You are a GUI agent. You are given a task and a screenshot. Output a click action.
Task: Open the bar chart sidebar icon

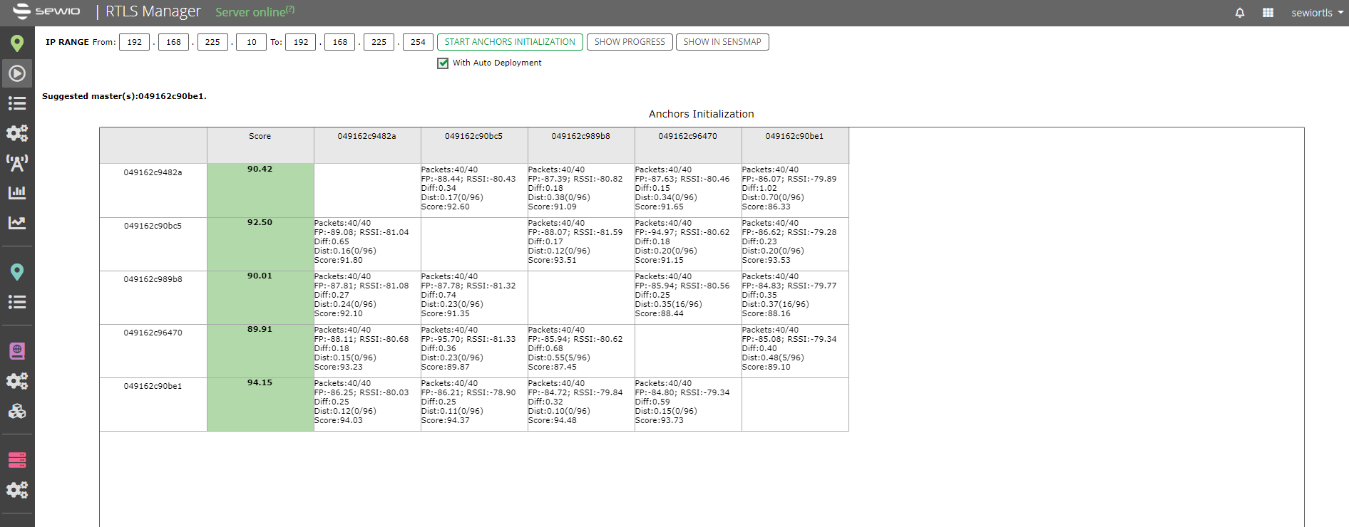pos(17,192)
